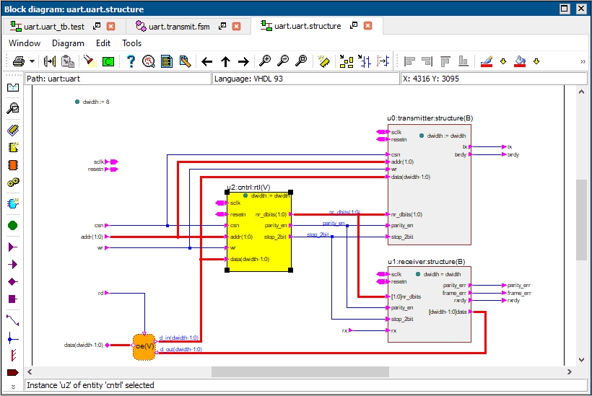Click the zoom in magnifier icon
The width and height of the screenshot is (592, 396).
266,61
